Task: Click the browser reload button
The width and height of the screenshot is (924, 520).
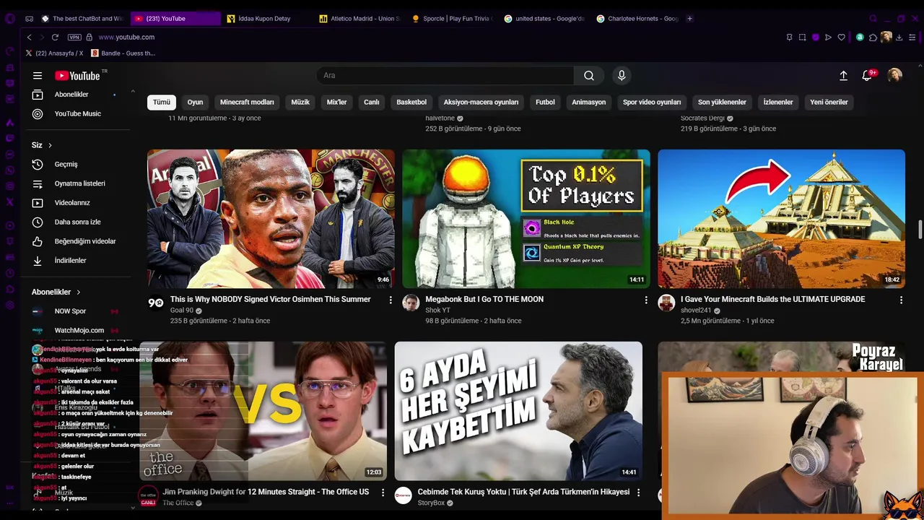Action: (x=55, y=37)
